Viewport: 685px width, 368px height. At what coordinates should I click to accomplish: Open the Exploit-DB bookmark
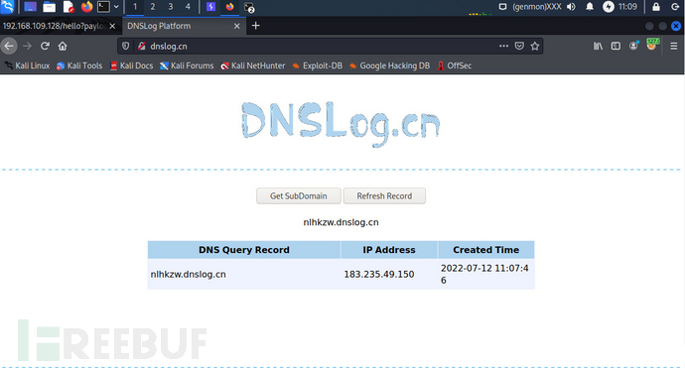[317, 65]
